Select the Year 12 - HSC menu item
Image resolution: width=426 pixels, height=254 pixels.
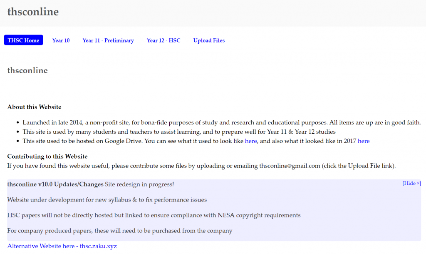pyautogui.click(x=163, y=40)
